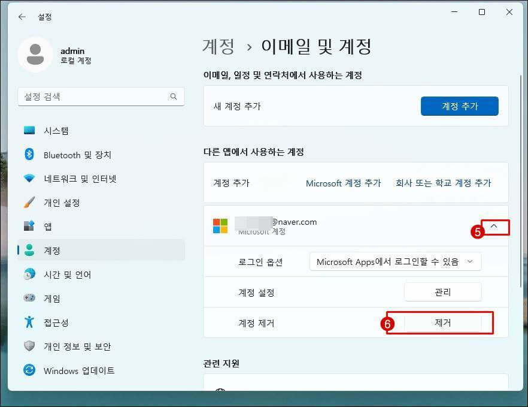This screenshot has width=528, height=407.
Task: Click the System monitor icon
Action: 29,130
